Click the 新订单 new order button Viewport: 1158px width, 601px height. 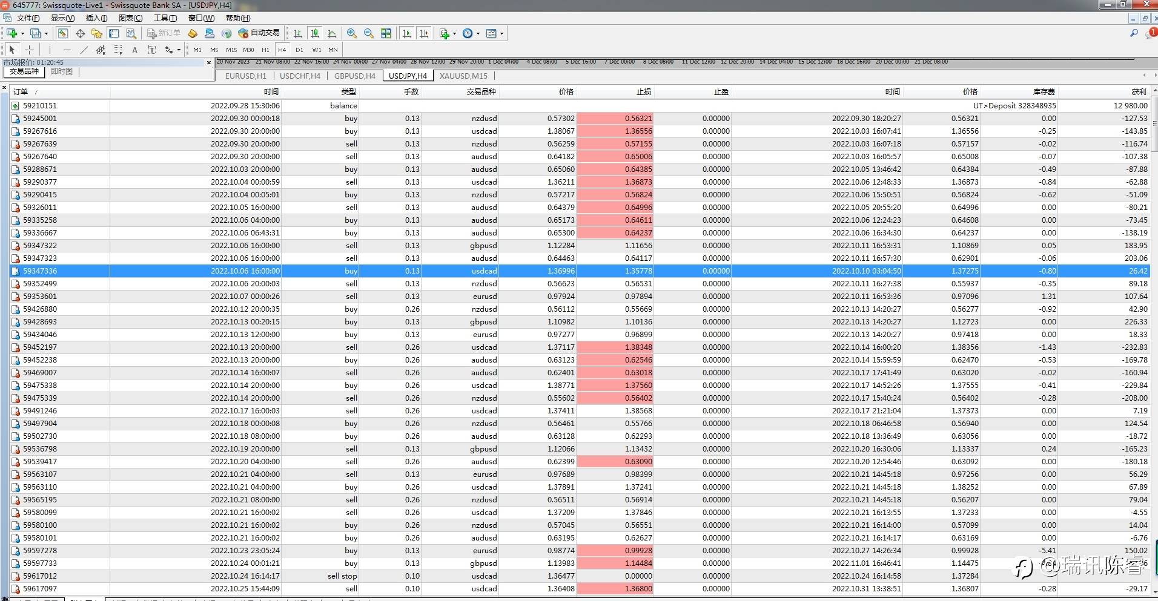coord(164,33)
